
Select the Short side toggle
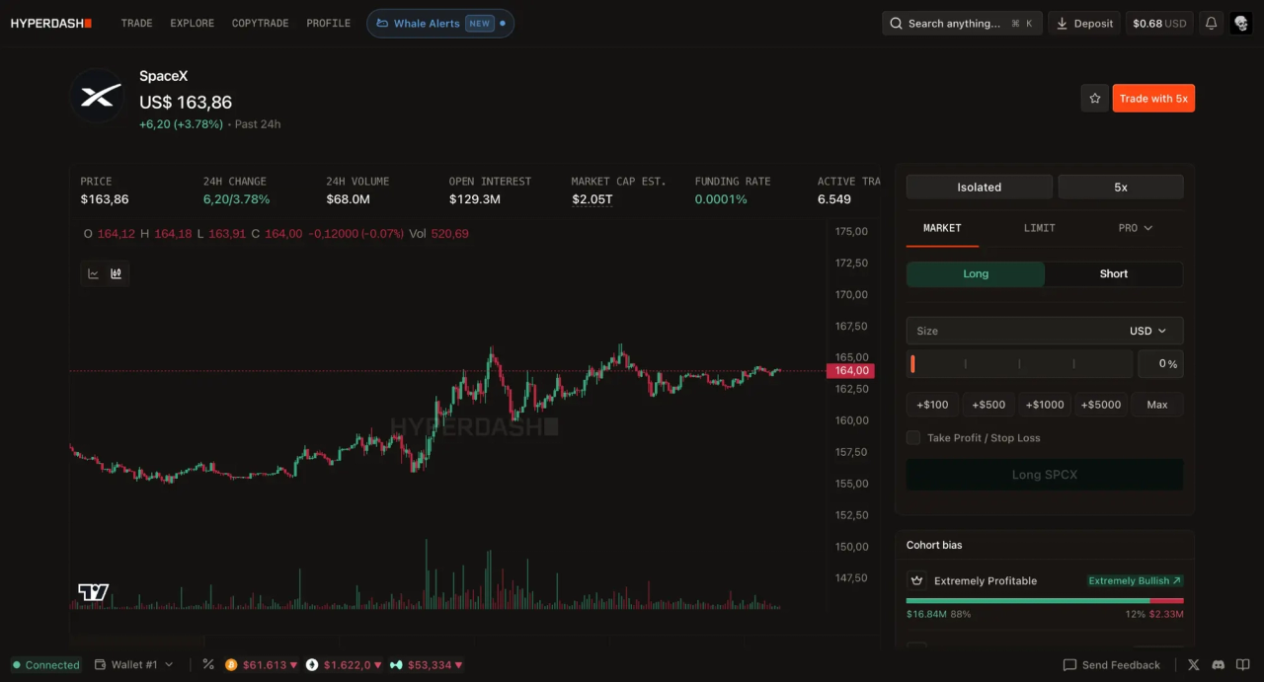1114,273
